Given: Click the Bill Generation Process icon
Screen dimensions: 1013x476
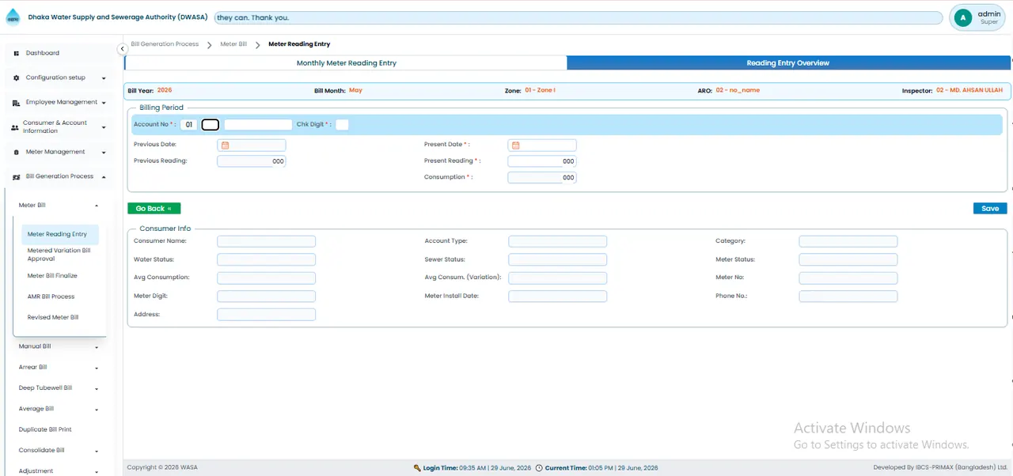Looking at the screenshot, I should coord(17,176).
